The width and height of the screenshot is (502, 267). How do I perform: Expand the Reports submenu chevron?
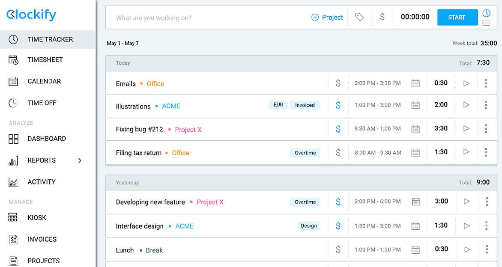tap(80, 160)
